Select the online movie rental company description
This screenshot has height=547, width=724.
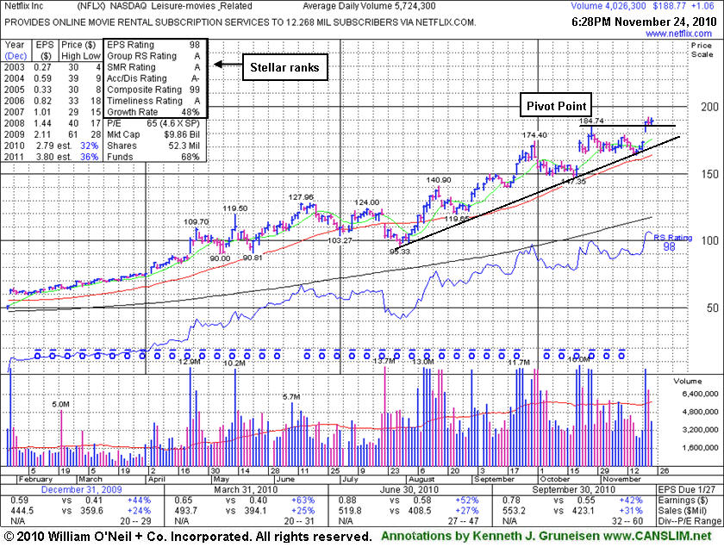coord(240,22)
